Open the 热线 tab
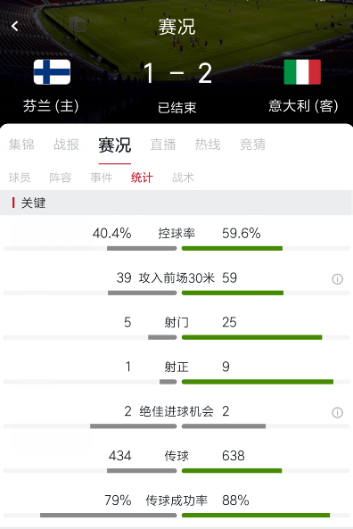 [x=208, y=145]
